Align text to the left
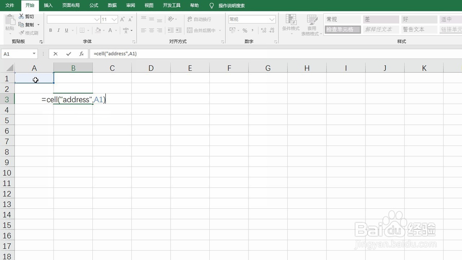The width and height of the screenshot is (462, 260). [144, 30]
